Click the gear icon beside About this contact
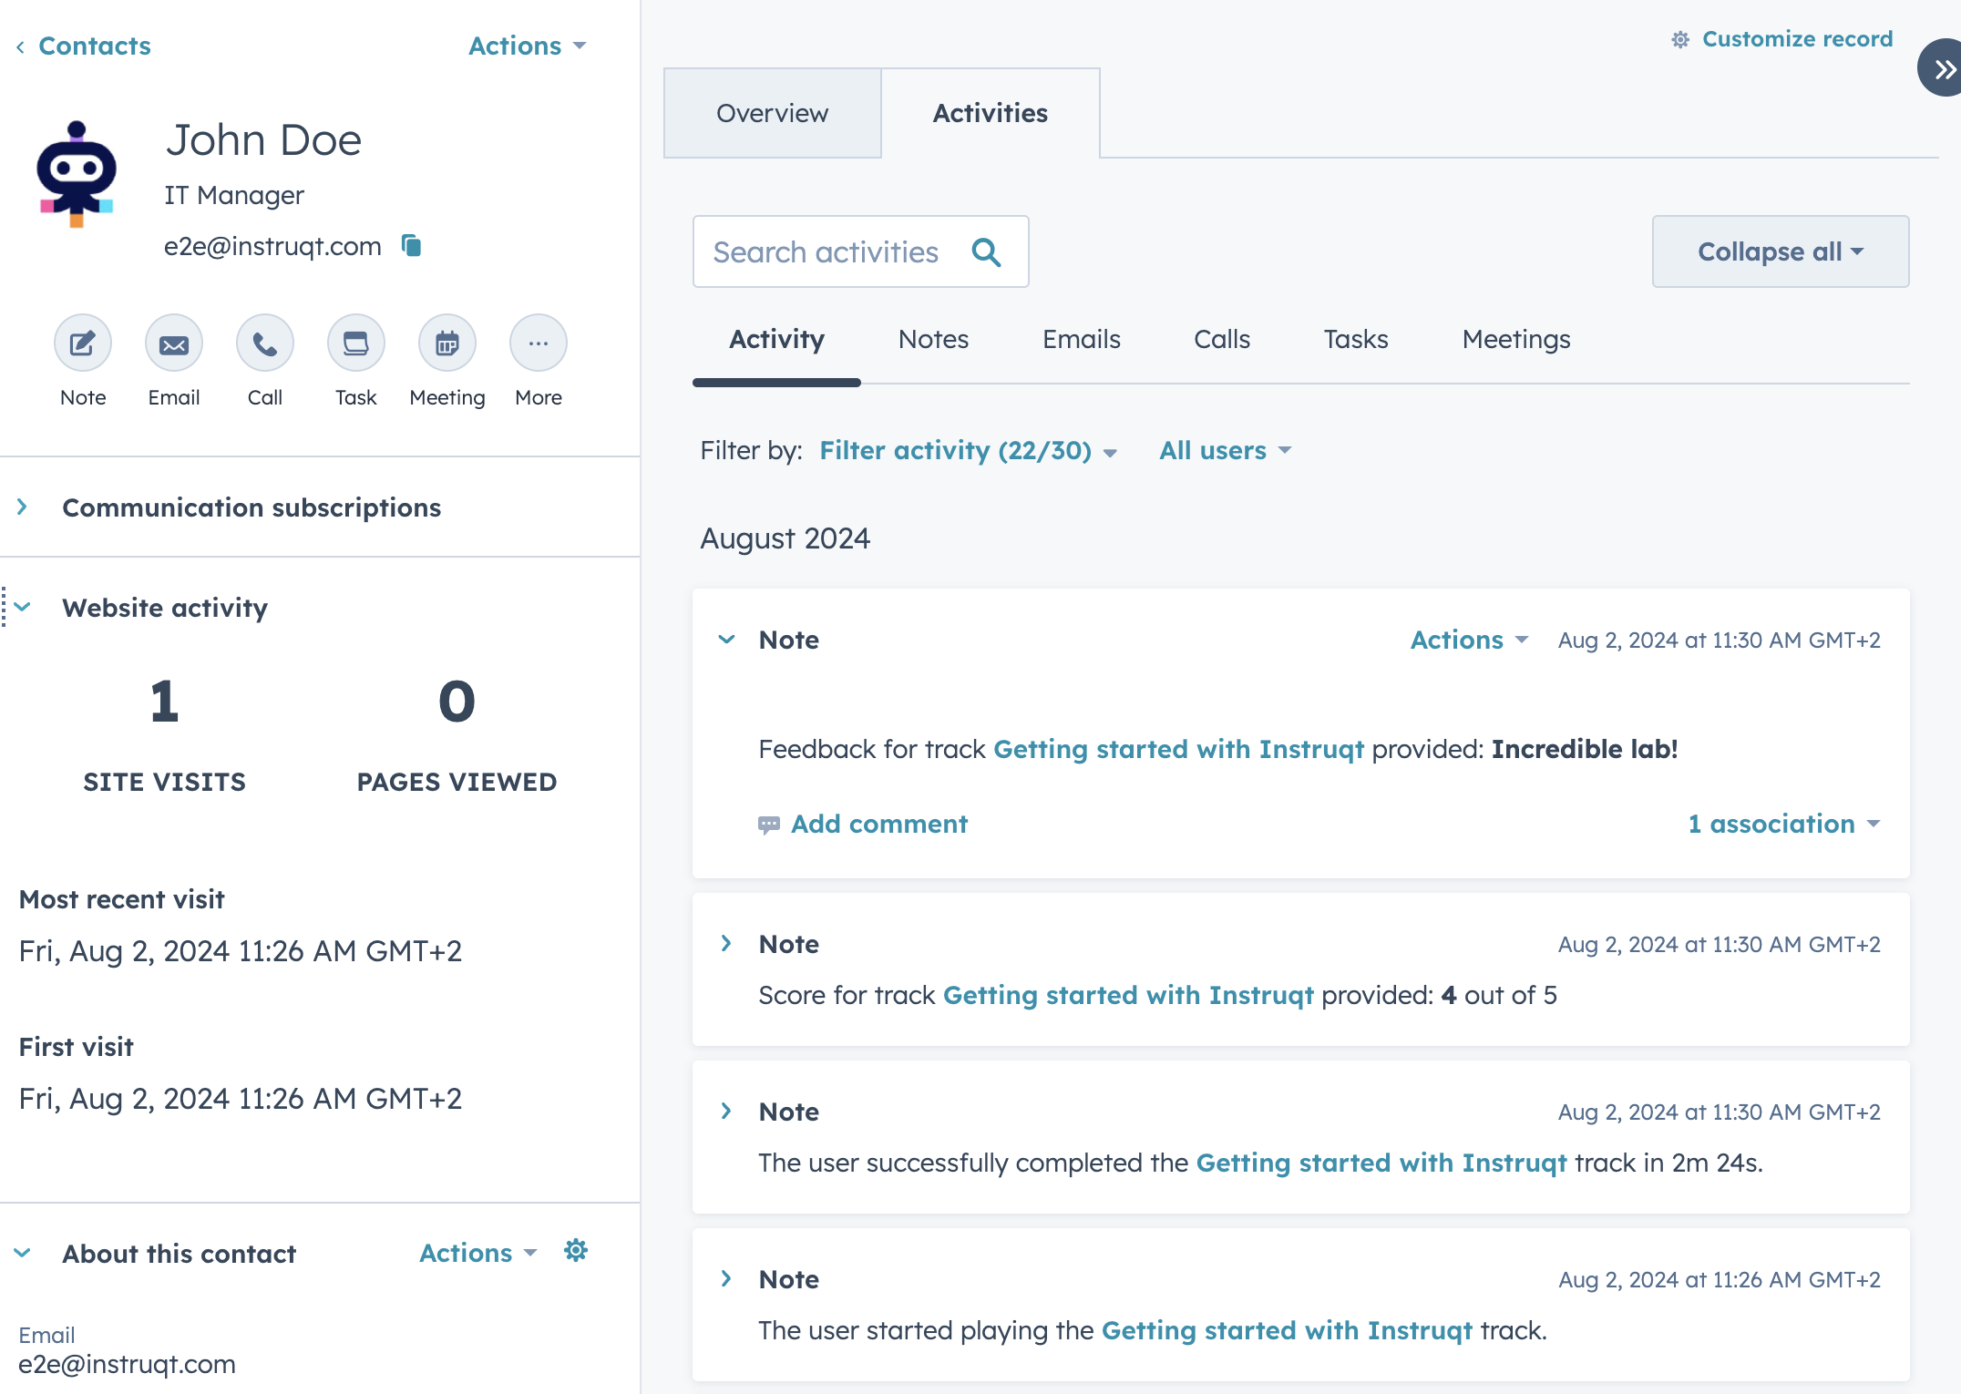 point(576,1251)
